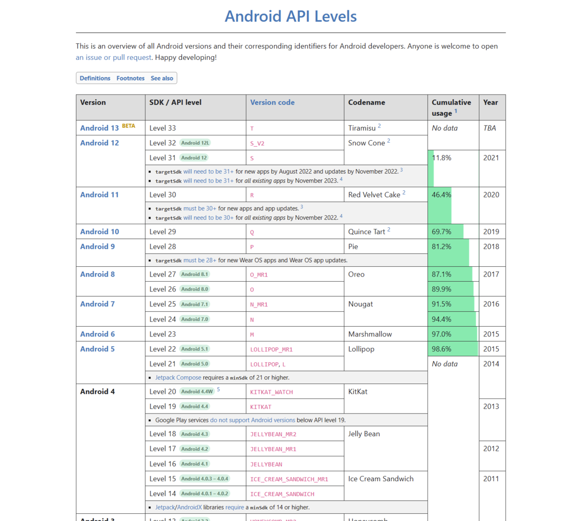Open the Android 8 version link

click(x=98, y=274)
